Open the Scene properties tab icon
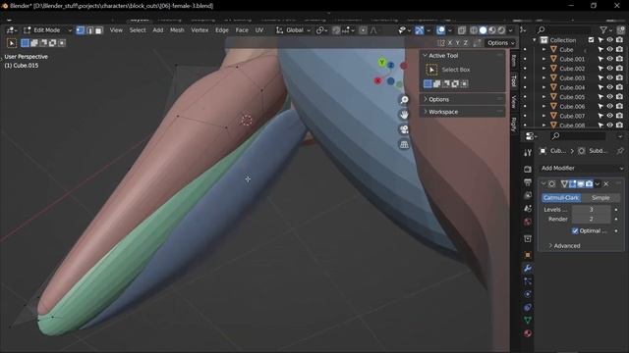Image resolution: width=629 pixels, height=353 pixels. [528, 209]
